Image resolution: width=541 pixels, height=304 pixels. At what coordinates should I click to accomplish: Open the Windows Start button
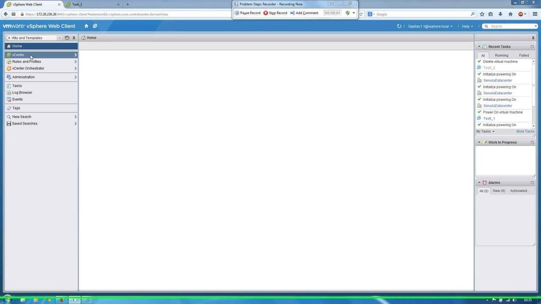click(7, 300)
